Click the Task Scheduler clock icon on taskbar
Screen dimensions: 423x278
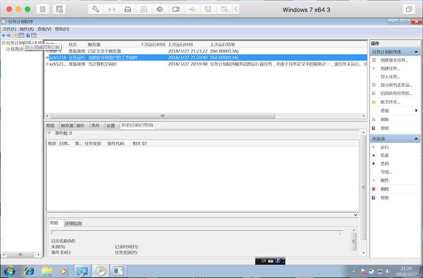100,271
